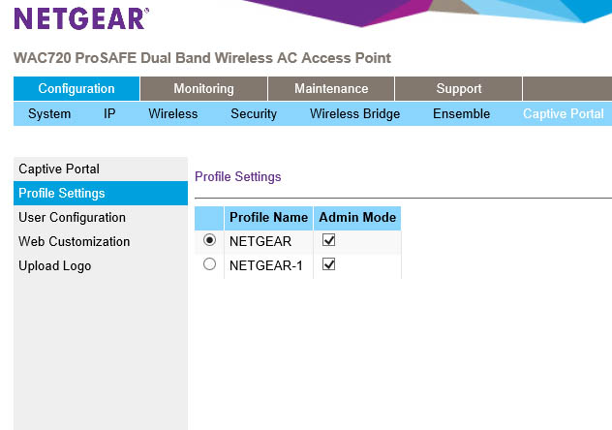Select the Captive Portal submenu
612x430 pixels.
click(564, 114)
